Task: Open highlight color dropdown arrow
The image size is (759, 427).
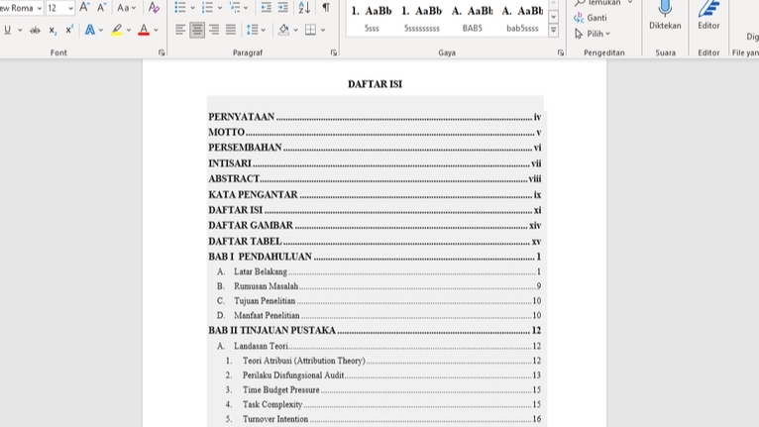Action: pos(128,30)
